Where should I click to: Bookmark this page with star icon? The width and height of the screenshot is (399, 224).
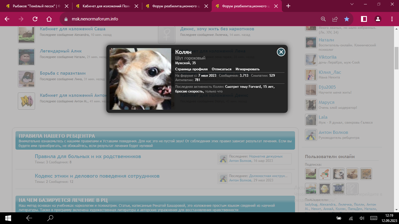coord(347,19)
